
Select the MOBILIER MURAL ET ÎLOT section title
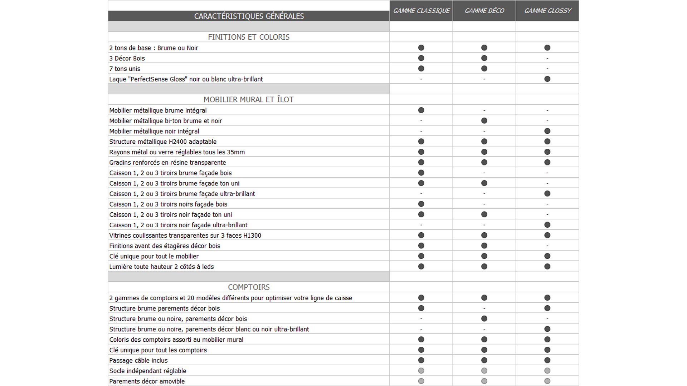[249, 99]
